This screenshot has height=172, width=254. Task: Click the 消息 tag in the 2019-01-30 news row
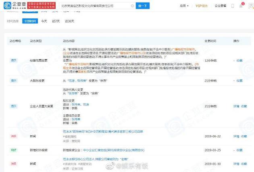tap(14, 164)
